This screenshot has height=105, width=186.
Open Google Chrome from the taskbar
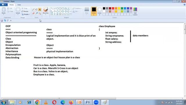(x=37, y=102)
